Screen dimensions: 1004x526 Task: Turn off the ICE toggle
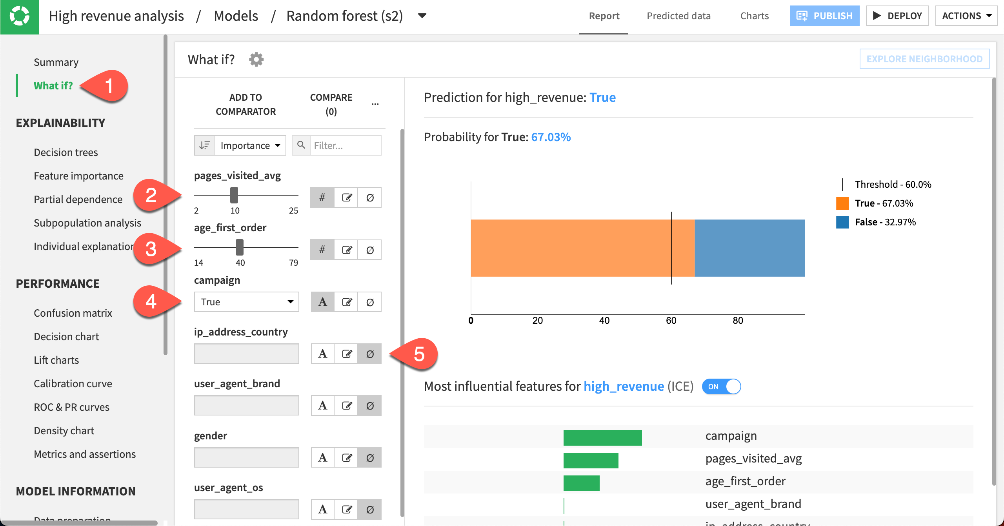point(721,386)
